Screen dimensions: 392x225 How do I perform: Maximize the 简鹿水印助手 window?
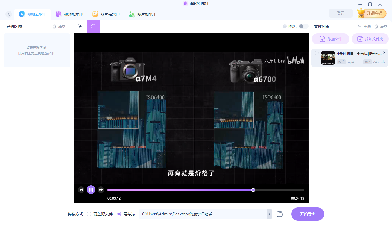370,4
